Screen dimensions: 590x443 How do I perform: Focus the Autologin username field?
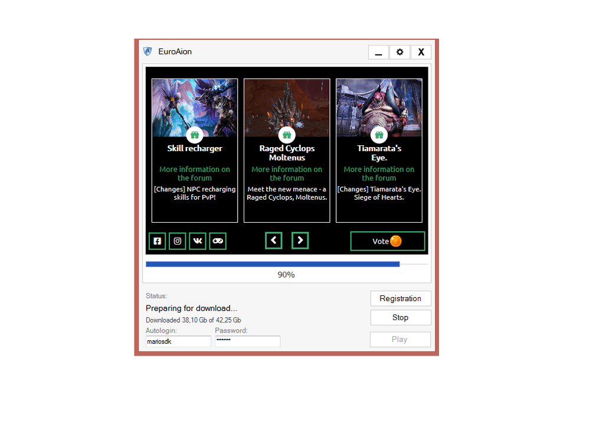pyautogui.click(x=178, y=341)
